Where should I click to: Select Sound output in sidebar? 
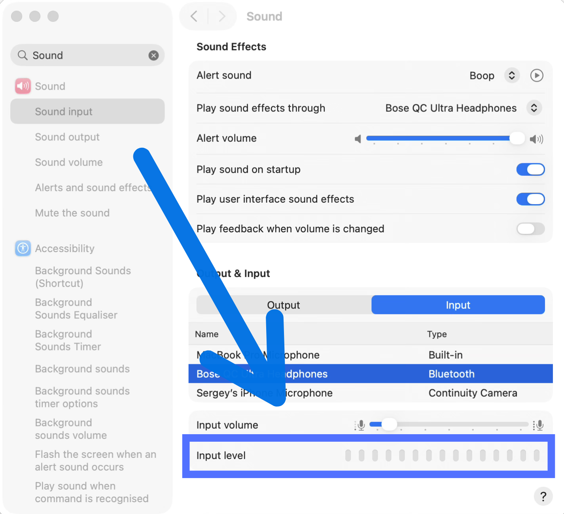point(67,137)
